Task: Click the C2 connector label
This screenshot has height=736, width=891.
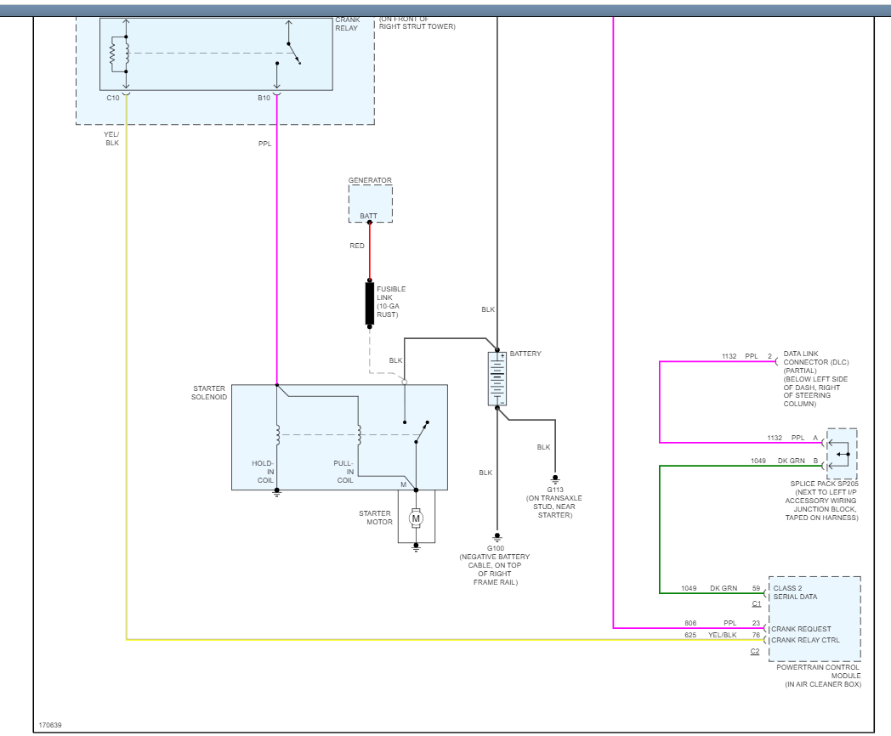Action: coord(754,651)
